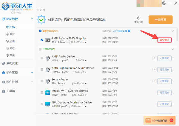Open more options dots for Senary Audio
Image resolution: width=179 pixels, height=126 pixels.
(173, 81)
